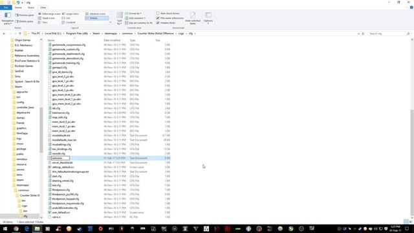Click Local Disk (C:) breadcrumb
Viewport: 414px width, 233px height.
(x=53, y=34)
